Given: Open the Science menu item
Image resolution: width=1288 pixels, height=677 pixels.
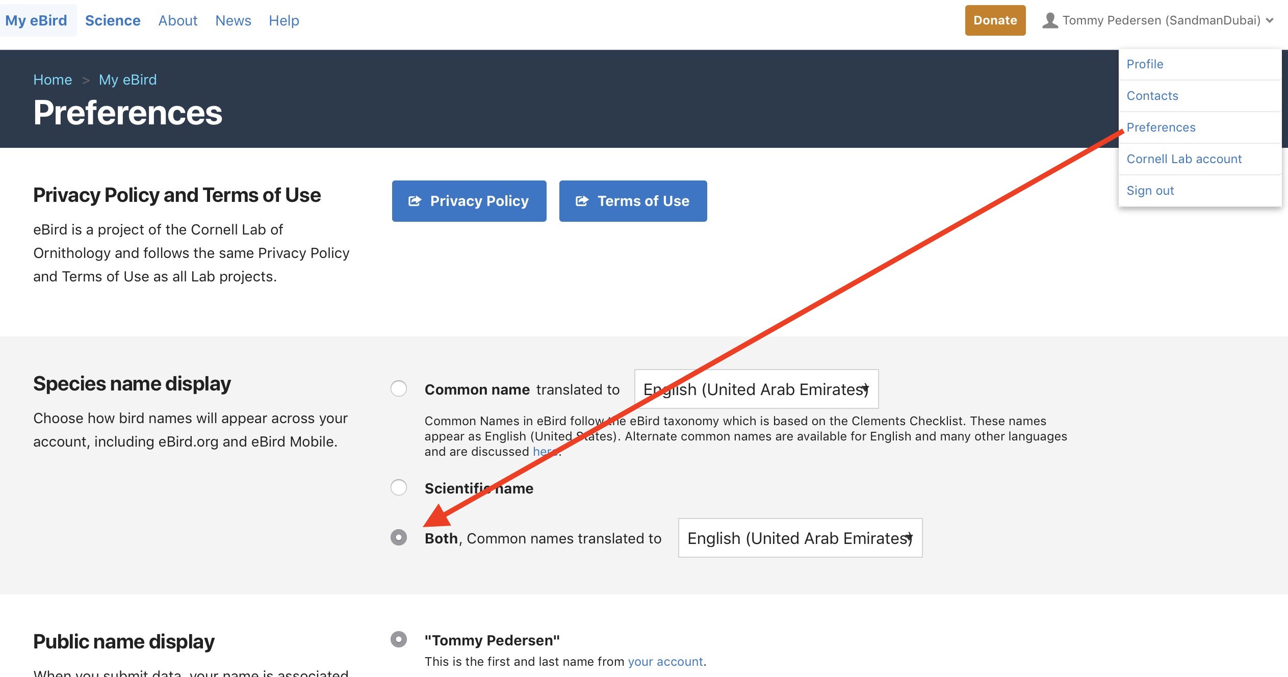Looking at the screenshot, I should click(113, 20).
